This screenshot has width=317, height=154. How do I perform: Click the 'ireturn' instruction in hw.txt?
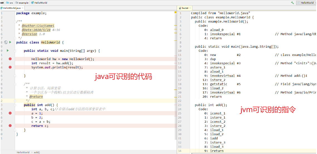217,151
